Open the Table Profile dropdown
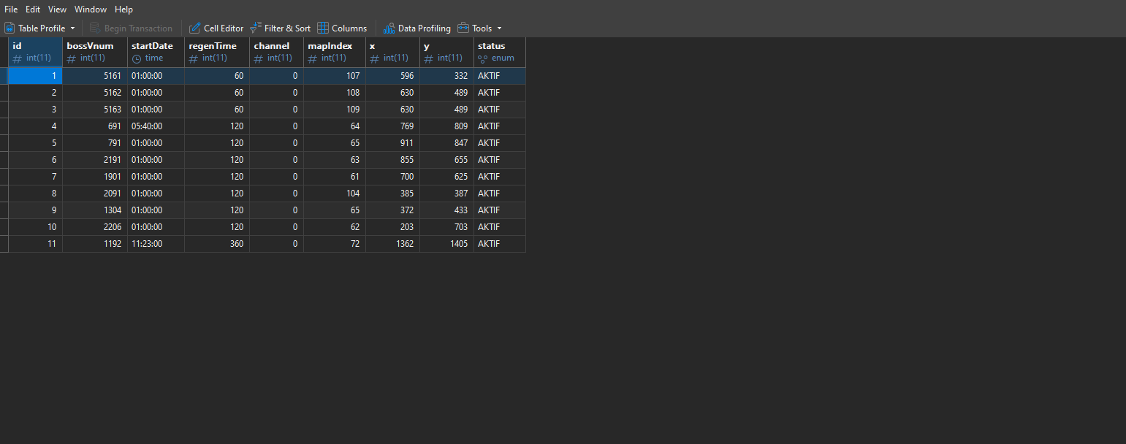Image resolution: width=1126 pixels, height=444 pixels. (x=39, y=28)
